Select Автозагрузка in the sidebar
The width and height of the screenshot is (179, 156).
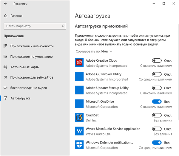[x=20, y=98]
